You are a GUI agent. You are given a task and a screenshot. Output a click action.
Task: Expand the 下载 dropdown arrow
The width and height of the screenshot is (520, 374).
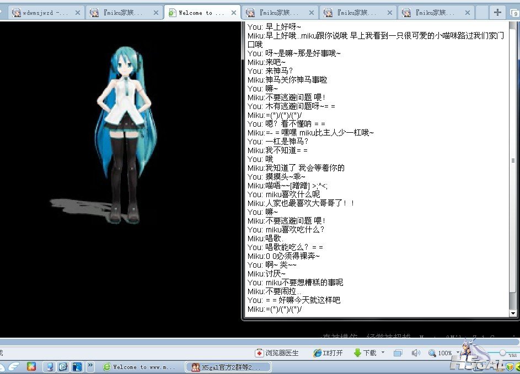[x=383, y=353]
